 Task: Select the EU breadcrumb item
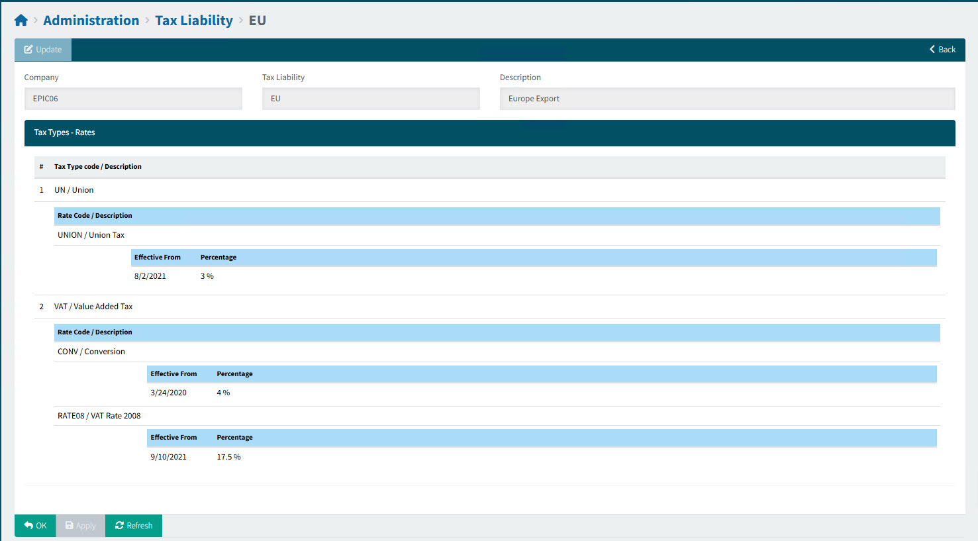pos(257,21)
